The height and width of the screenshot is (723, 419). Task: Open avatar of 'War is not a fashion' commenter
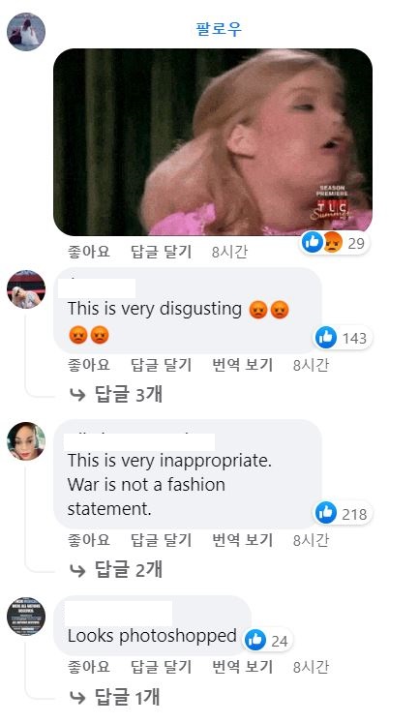click(x=26, y=441)
